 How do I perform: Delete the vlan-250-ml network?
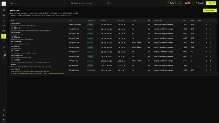tap(210, 52)
